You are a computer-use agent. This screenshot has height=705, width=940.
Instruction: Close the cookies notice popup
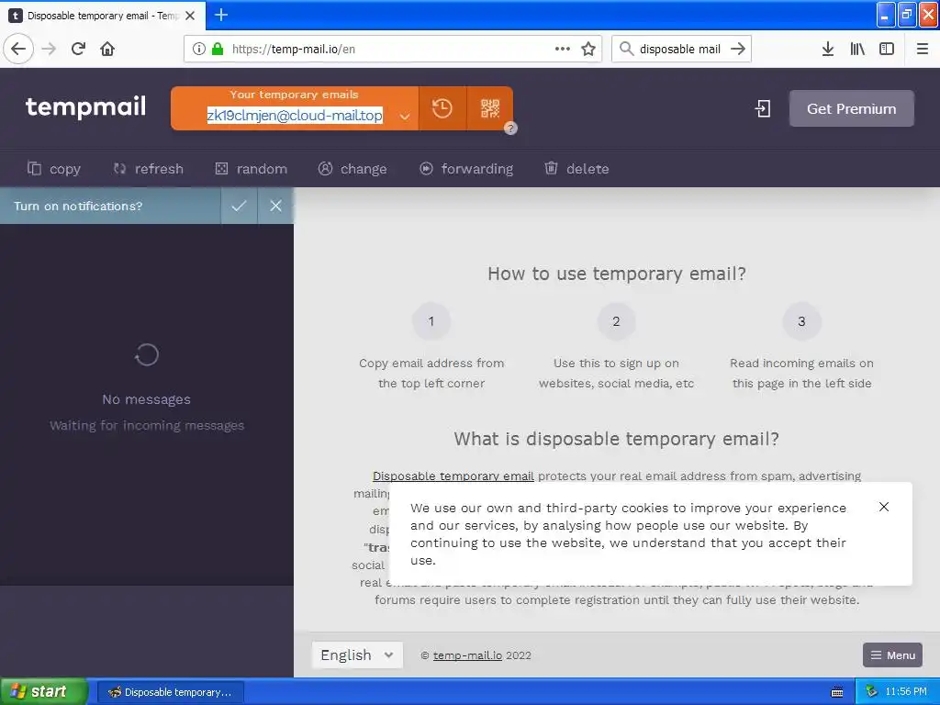pos(884,507)
